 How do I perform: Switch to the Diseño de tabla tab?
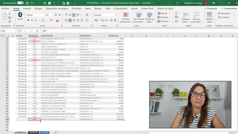click(165, 9)
